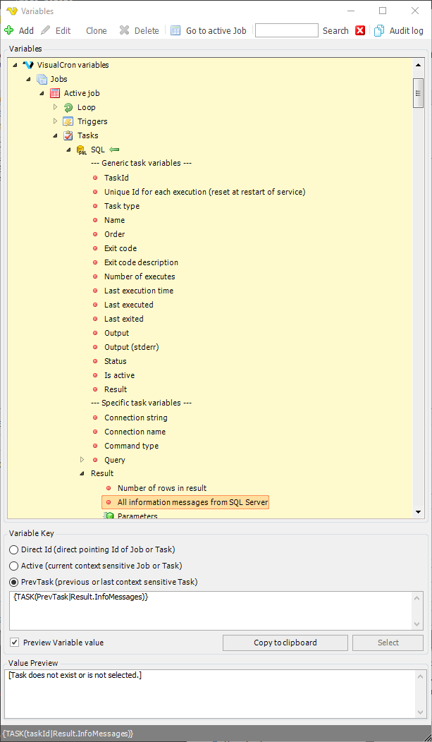Click the Go to active Job icon
Screen dimensions: 432x742
coord(175,30)
